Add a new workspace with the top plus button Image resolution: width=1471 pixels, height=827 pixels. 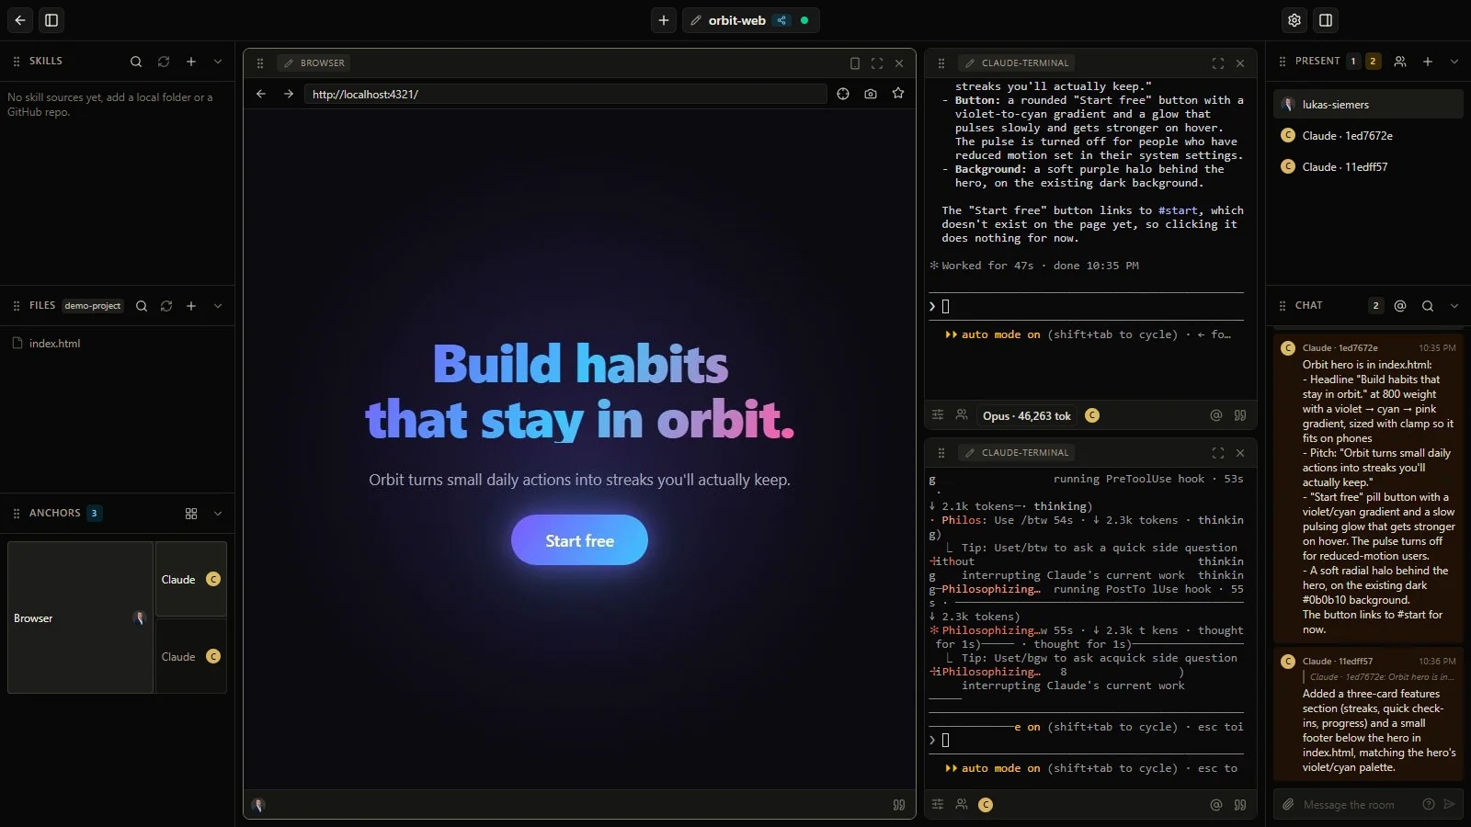click(664, 20)
